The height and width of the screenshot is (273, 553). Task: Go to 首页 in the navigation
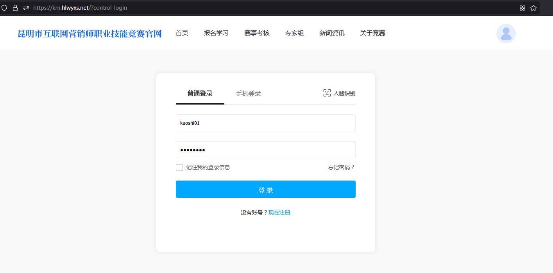click(x=182, y=33)
